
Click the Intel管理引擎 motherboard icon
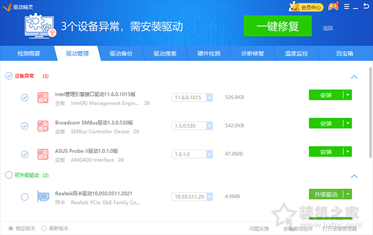43,97
